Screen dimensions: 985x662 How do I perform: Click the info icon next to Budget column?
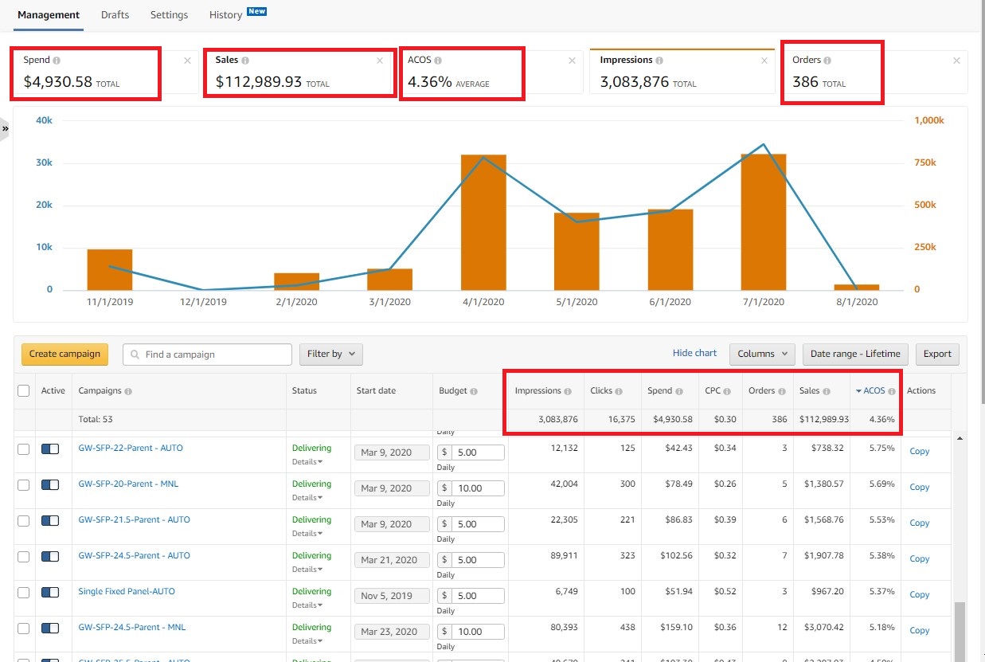[x=474, y=391]
